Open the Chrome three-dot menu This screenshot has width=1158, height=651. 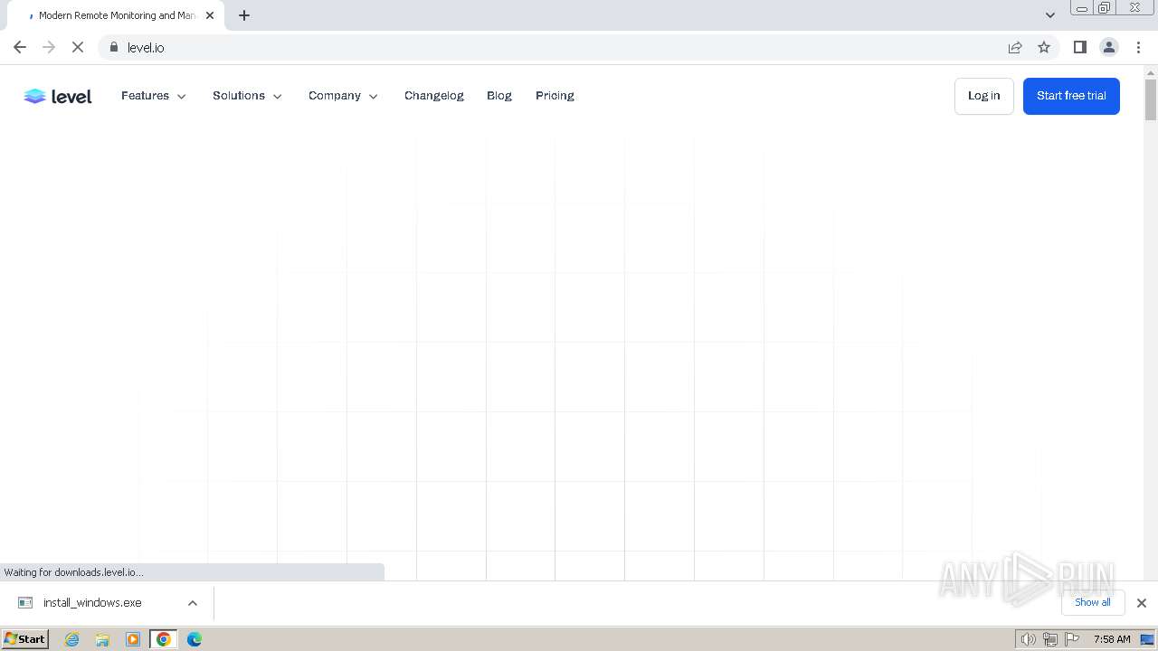tap(1139, 47)
